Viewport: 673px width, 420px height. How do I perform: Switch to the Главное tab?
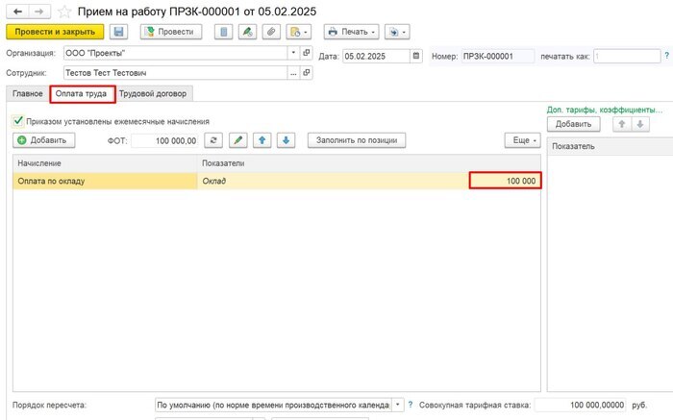28,93
